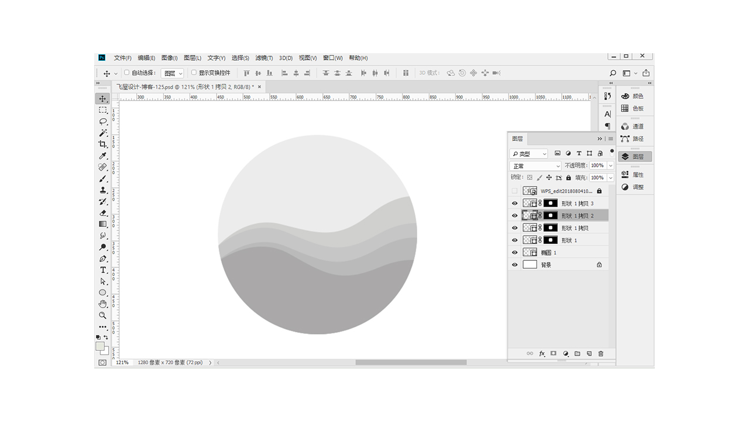Open the 通道 panel button
The width and height of the screenshot is (749, 421).
(632, 126)
